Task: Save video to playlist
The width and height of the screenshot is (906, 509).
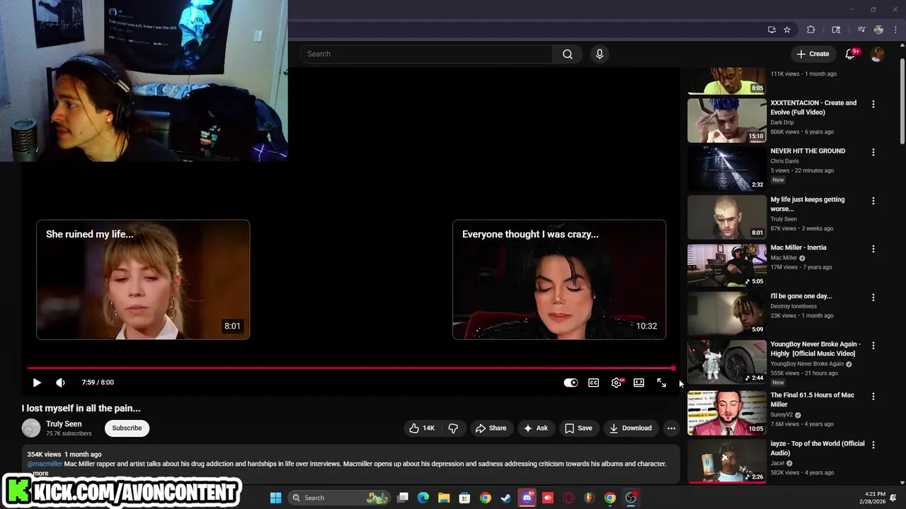Action: tap(578, 428)
